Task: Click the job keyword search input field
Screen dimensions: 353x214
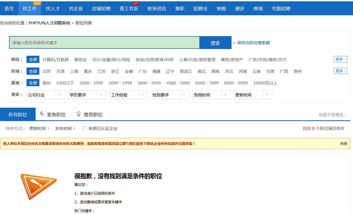Action: click(x=104, y=43)
